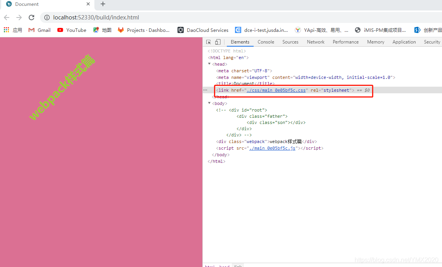Screen dimensions: 442x267
Task: Switch to the Network tab
Action: (x=316, y=42)
